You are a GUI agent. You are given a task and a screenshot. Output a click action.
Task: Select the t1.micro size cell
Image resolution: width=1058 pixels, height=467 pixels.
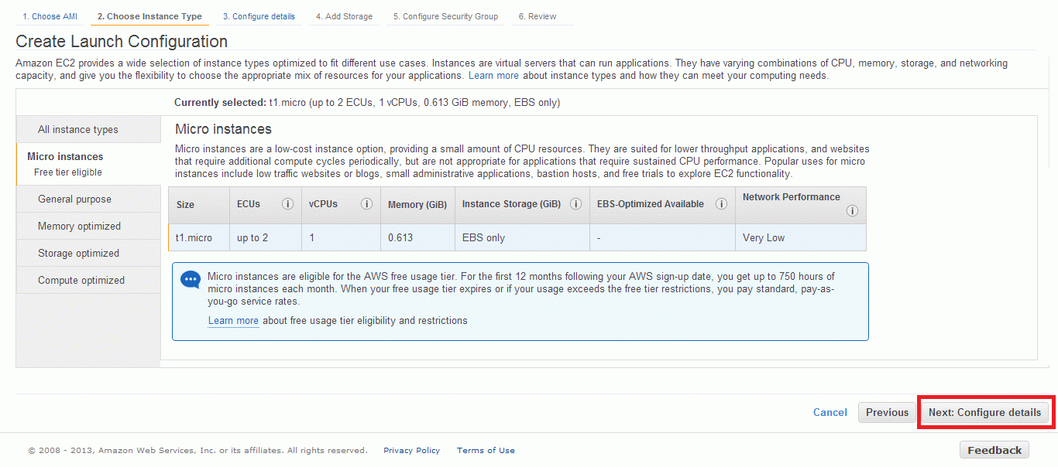199,237
